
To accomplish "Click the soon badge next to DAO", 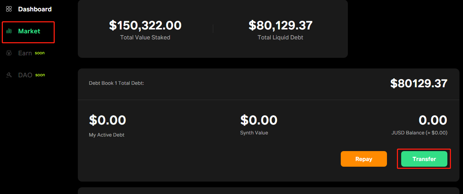I will tap(40, 75).
